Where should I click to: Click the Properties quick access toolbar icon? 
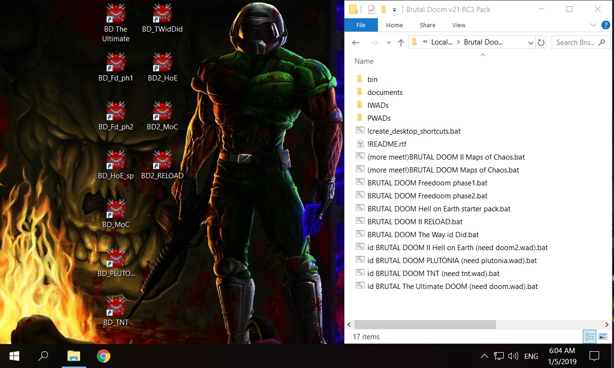(371, 9)
